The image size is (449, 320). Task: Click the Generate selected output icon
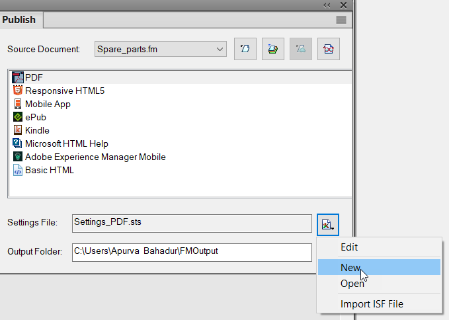tap(245, 49)
